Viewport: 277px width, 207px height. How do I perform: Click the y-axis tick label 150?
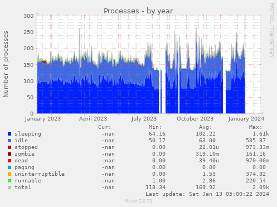28,65
